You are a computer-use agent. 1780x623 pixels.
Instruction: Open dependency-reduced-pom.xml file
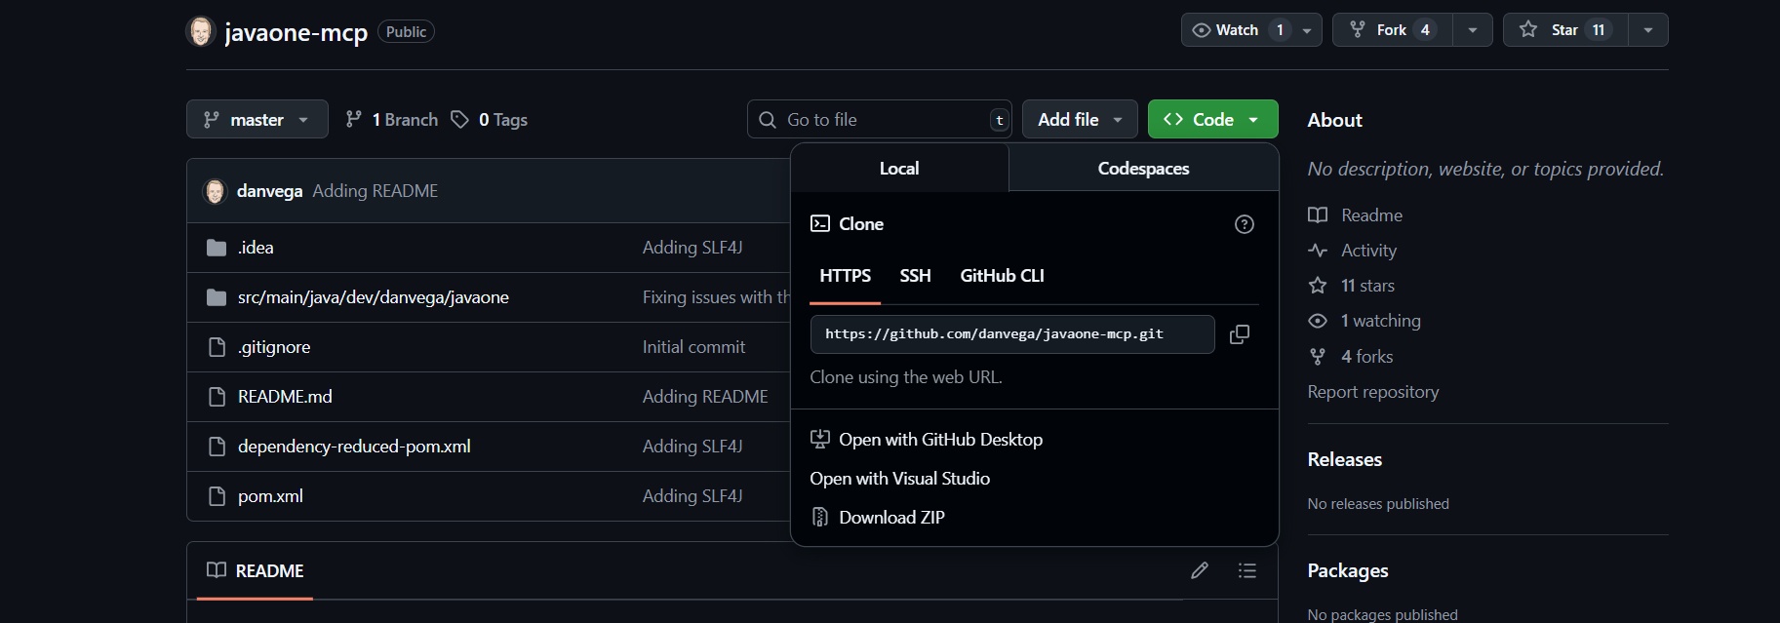[354, 447]
